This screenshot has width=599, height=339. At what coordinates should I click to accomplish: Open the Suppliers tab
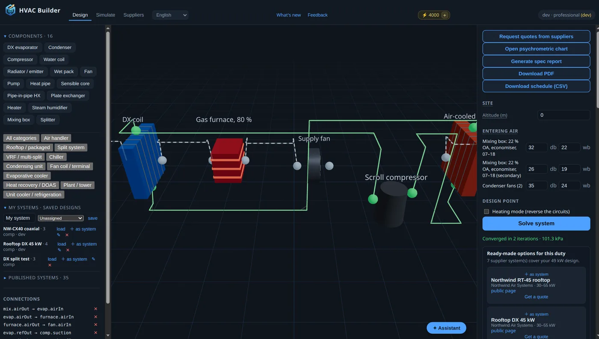tap(133, 15)
